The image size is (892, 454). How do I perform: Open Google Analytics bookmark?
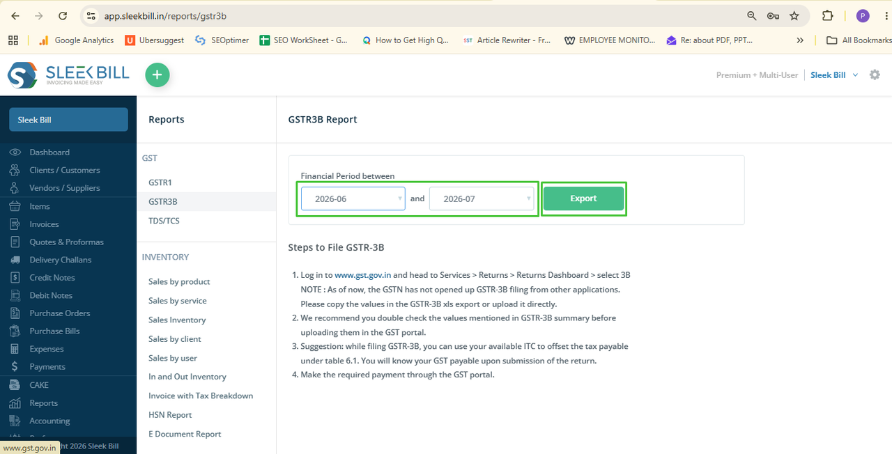coord(76,40)
